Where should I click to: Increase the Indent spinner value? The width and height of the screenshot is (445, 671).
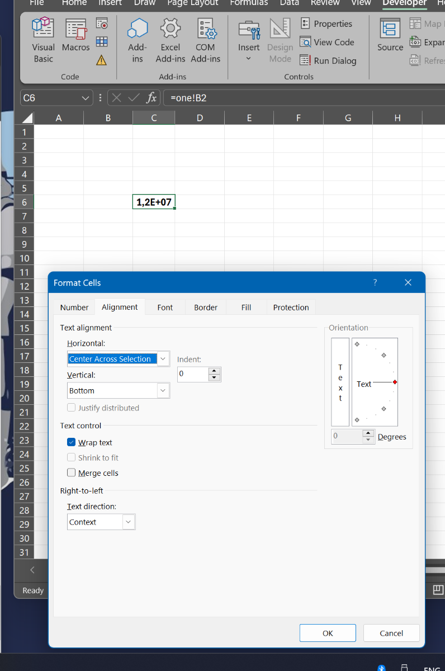point(214,370)
